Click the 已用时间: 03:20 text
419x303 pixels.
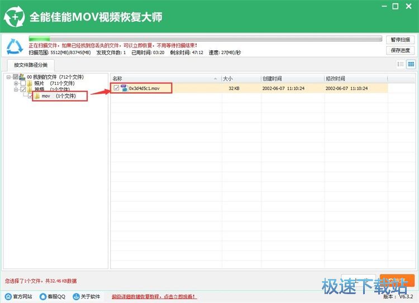coord(148,52)
